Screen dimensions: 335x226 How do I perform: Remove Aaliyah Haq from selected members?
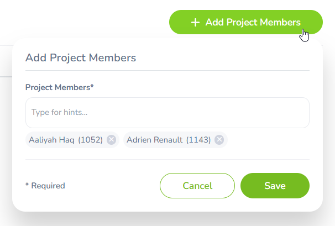[111, 140]
